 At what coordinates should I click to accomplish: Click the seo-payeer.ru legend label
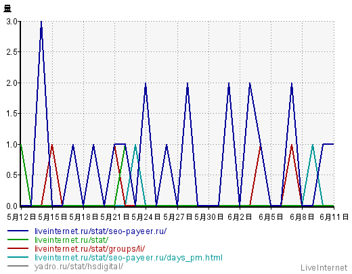100,231
